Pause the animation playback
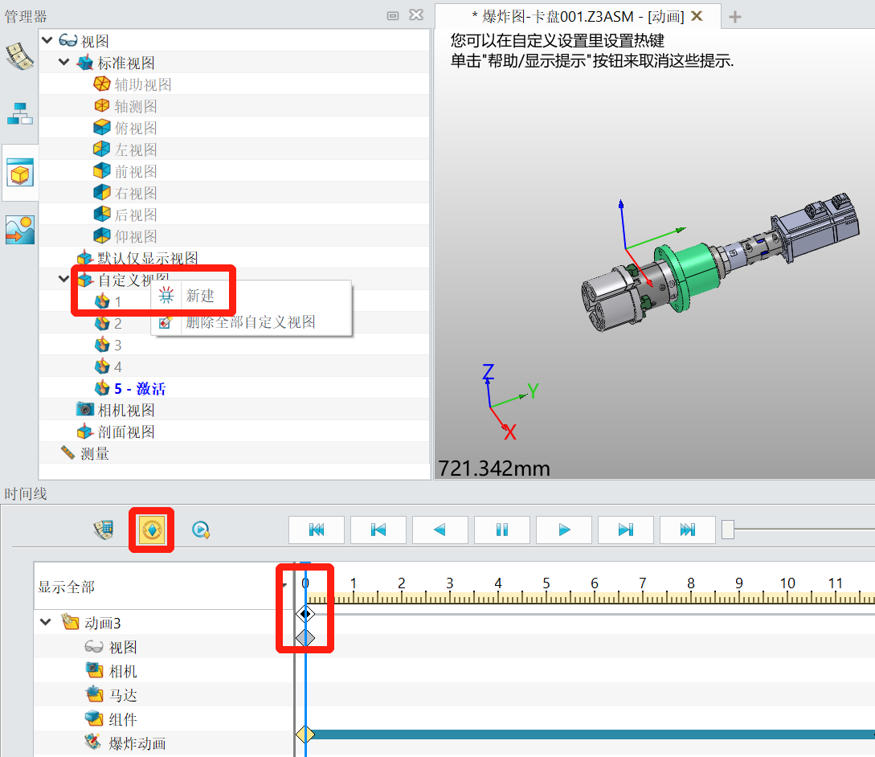875x757 pixels. click(x=502, y=530)
